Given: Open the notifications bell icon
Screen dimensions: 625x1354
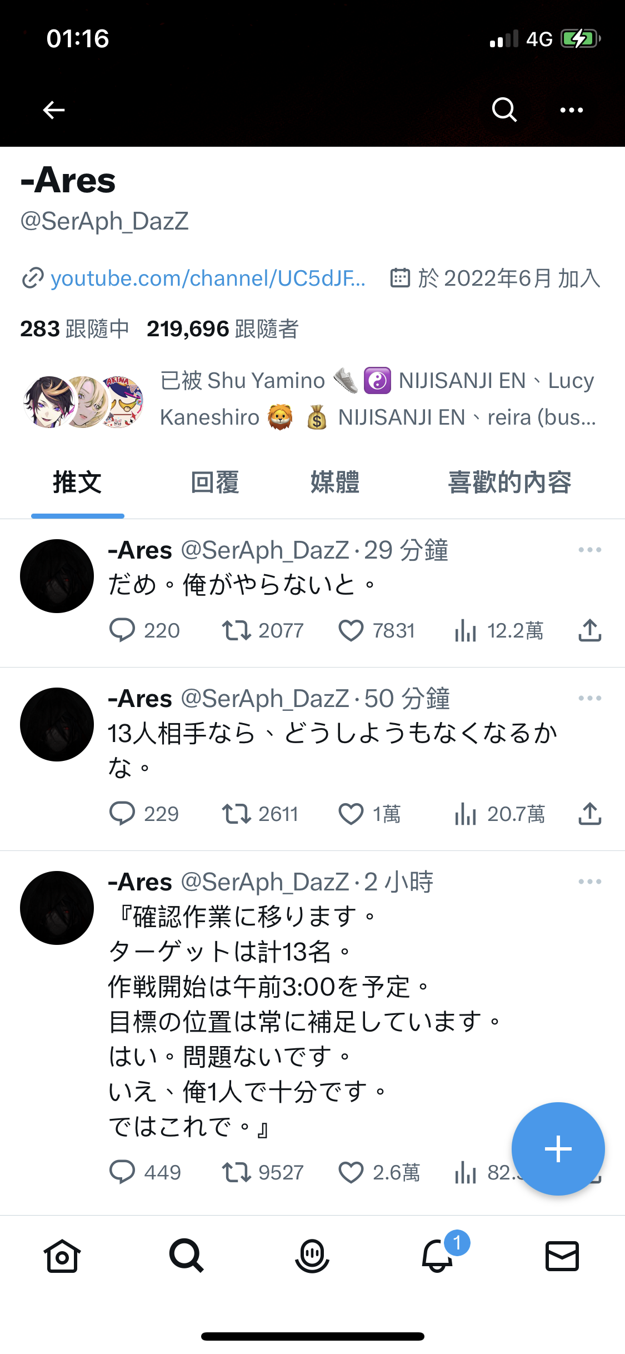Looking at the screenshot, I should coord(438,1256).
